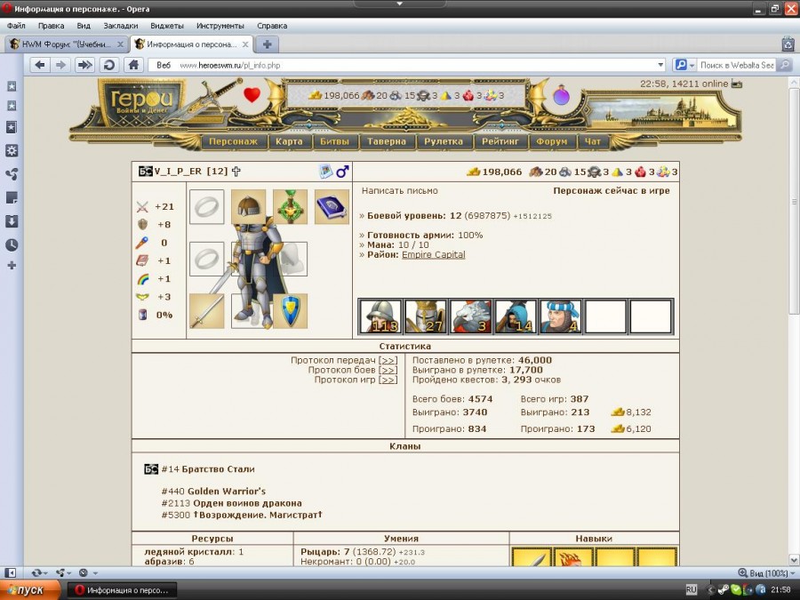Open the Downloads panel arrow icon in sidebar
The width and height of the screenshot is (800, 600).
(x=12, y=221)
